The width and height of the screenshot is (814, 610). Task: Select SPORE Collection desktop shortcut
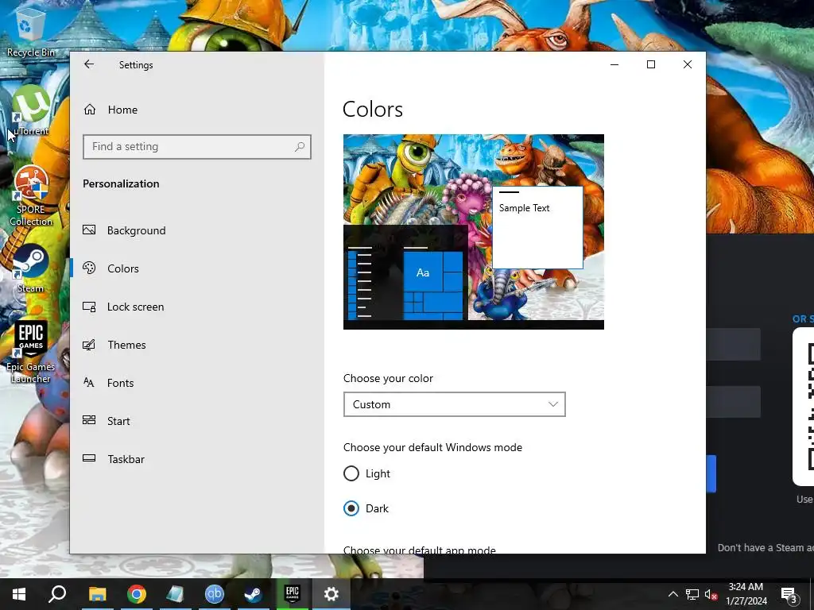31,196
